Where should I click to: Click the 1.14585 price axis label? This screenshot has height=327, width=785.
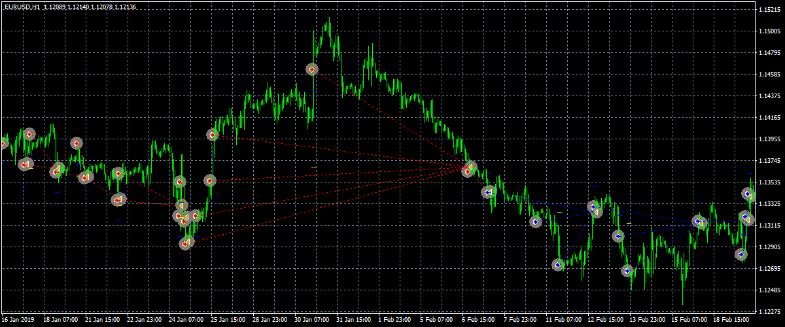770,75
